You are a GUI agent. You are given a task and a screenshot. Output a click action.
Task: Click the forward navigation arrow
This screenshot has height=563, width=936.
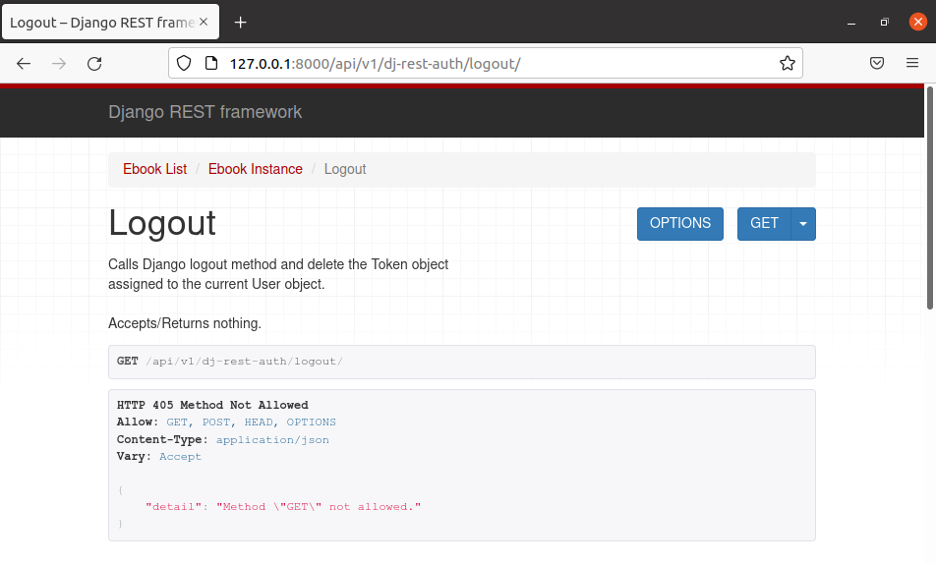coord(59,63)
